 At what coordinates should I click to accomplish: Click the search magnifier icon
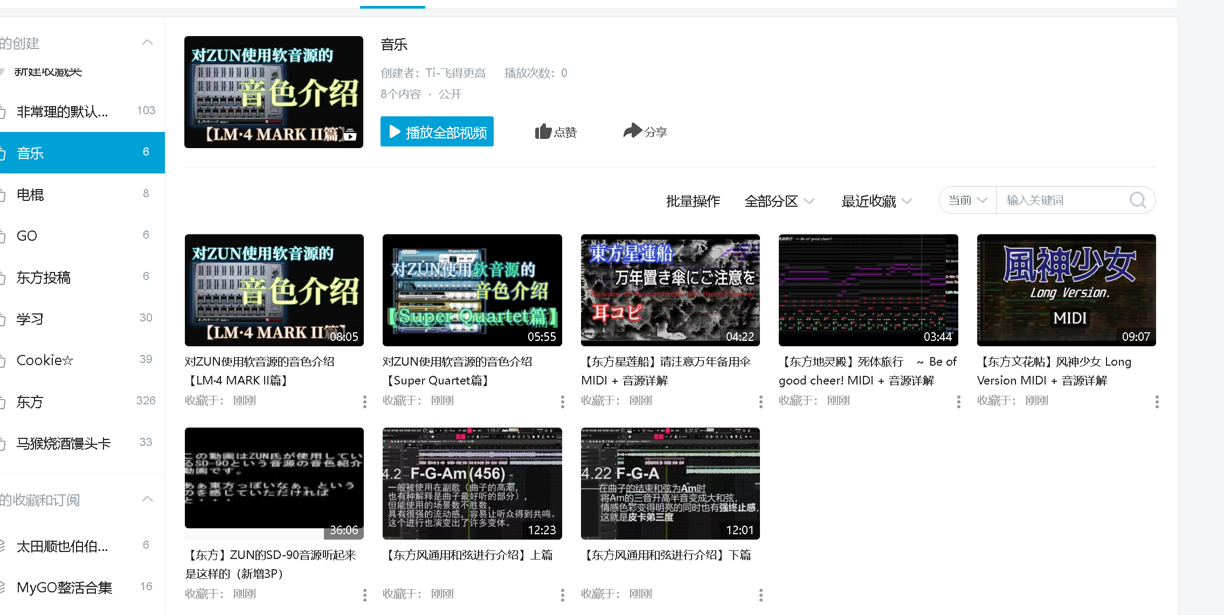click(x=1138, y=200)
